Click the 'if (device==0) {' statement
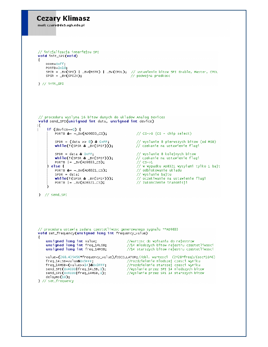Image resolution: width=268 pixels, height=347 pixels. tap(64, 129)
